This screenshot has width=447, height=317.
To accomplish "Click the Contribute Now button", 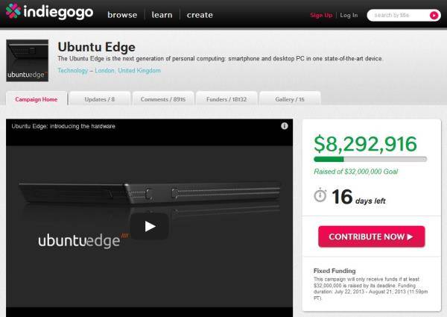I will (372, 236).
